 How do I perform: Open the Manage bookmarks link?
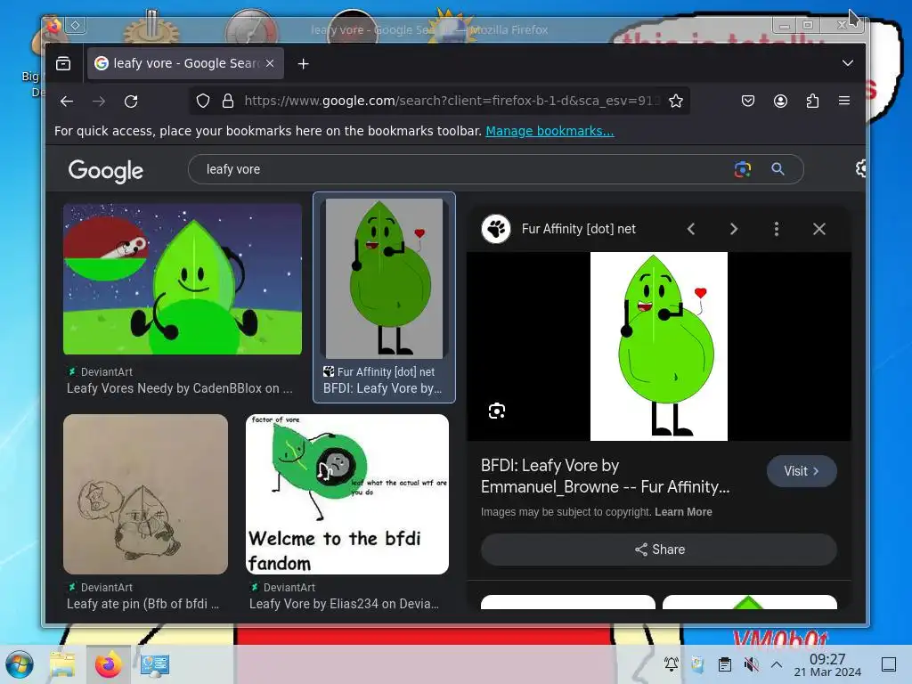550,131
